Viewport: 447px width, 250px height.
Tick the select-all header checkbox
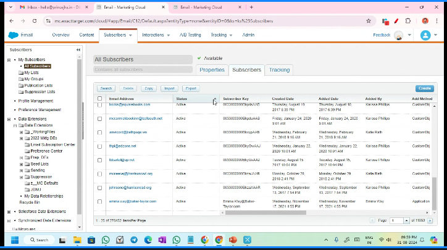pos(99,98)
